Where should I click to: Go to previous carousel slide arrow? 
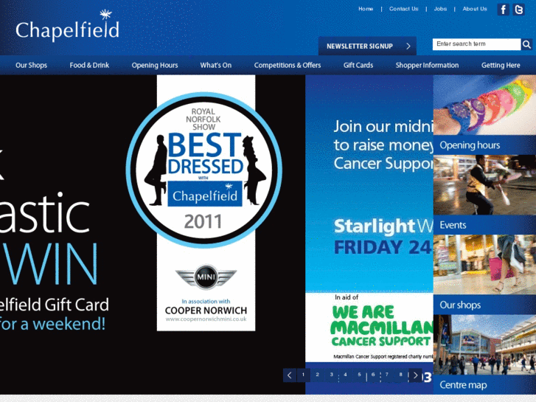pyautogui.click(x=290, y=375)
